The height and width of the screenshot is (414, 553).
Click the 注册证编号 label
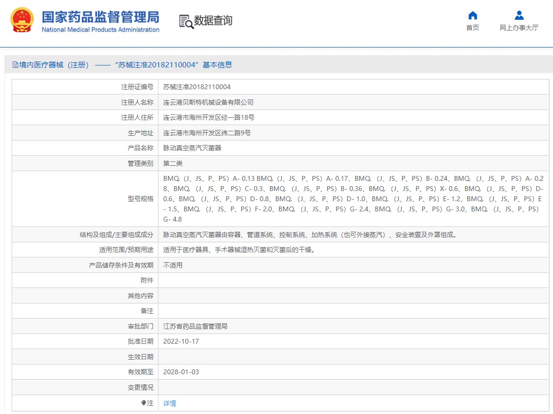137,87
